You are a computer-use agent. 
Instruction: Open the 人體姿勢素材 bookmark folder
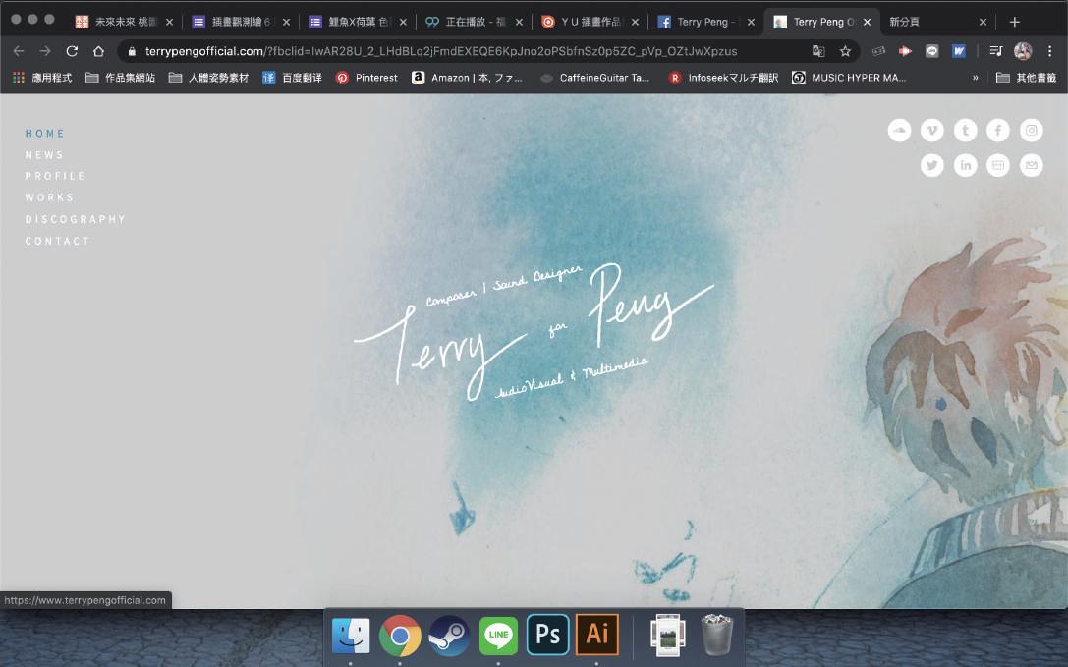coord(208,78)
